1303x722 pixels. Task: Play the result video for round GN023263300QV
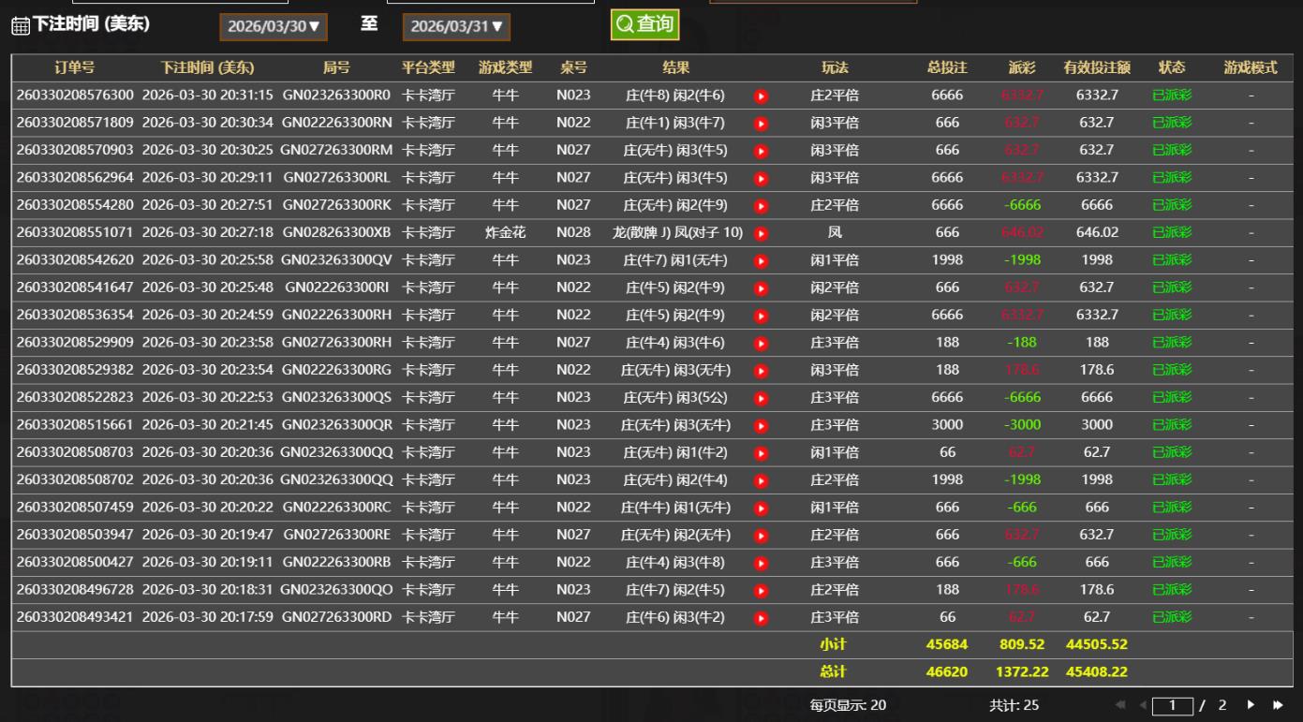coord(762,260)
